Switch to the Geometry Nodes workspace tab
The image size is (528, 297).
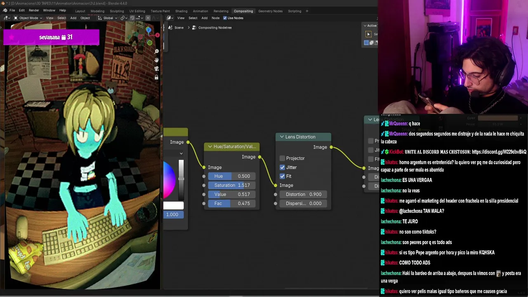tap(270, 11)
